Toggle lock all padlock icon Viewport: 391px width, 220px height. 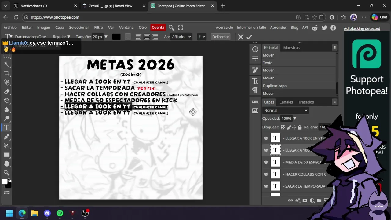(300, 127)
